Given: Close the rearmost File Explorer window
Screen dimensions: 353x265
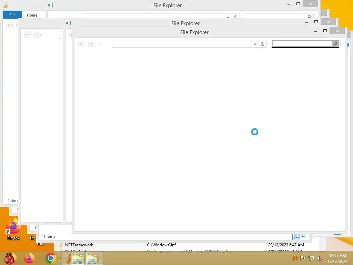Looking at the screenshot, I should 311,4.
